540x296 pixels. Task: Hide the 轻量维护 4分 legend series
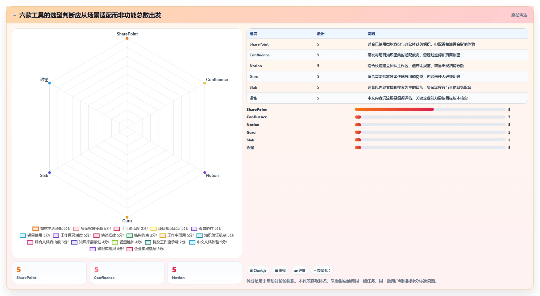pyautogui.click(x=127, y=242)
